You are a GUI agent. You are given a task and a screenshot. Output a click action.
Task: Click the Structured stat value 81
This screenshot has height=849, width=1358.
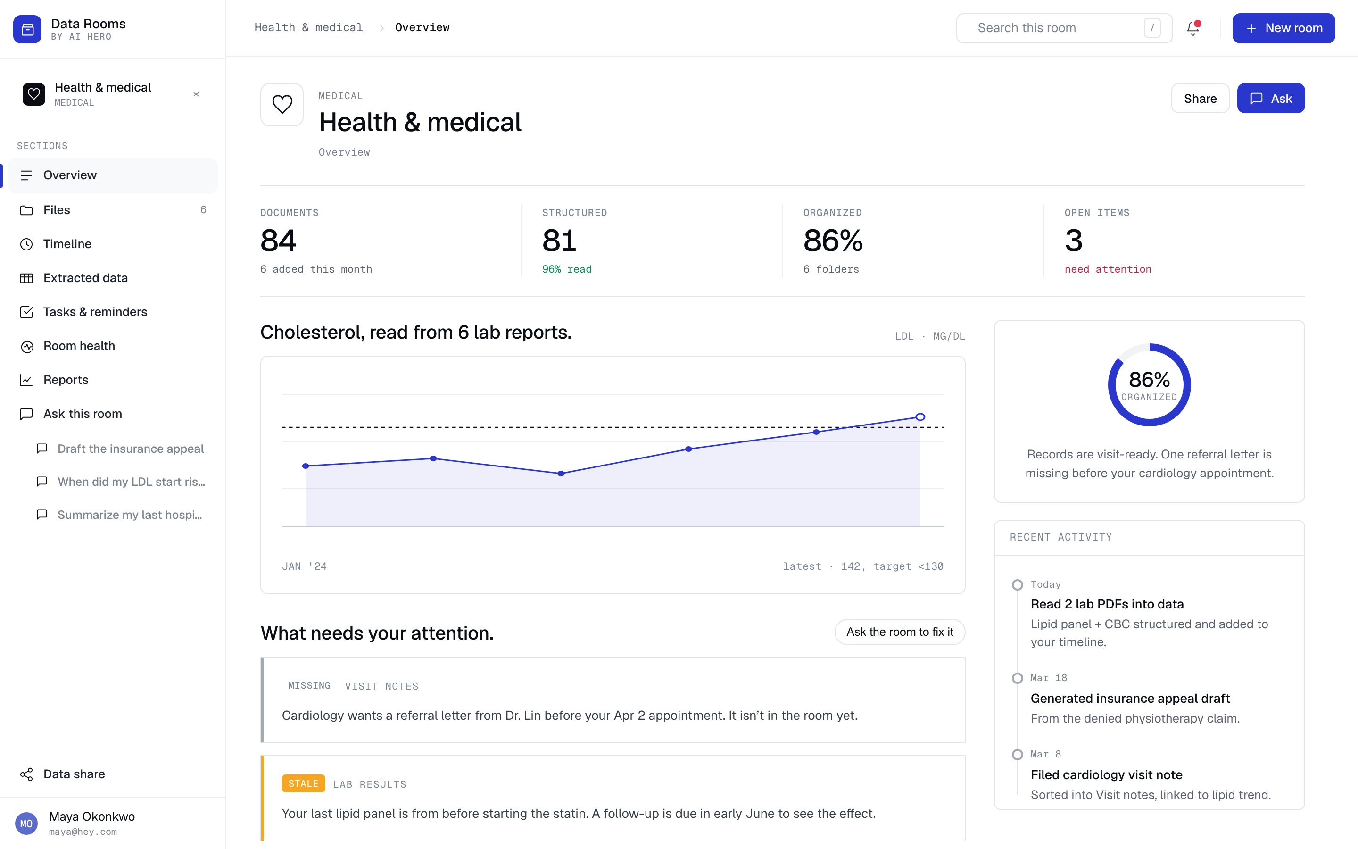pyautogui.click(x=559, y=241)
